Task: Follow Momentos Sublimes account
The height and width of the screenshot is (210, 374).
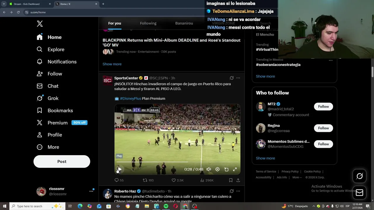Action: coord(323,144)
